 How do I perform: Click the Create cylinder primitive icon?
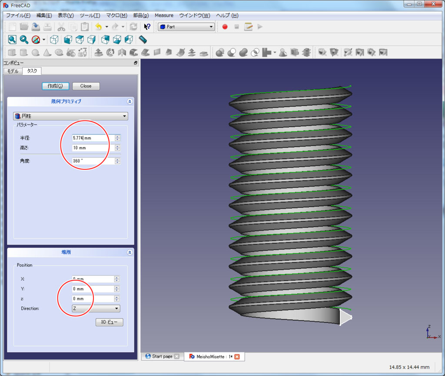(24, 52)
